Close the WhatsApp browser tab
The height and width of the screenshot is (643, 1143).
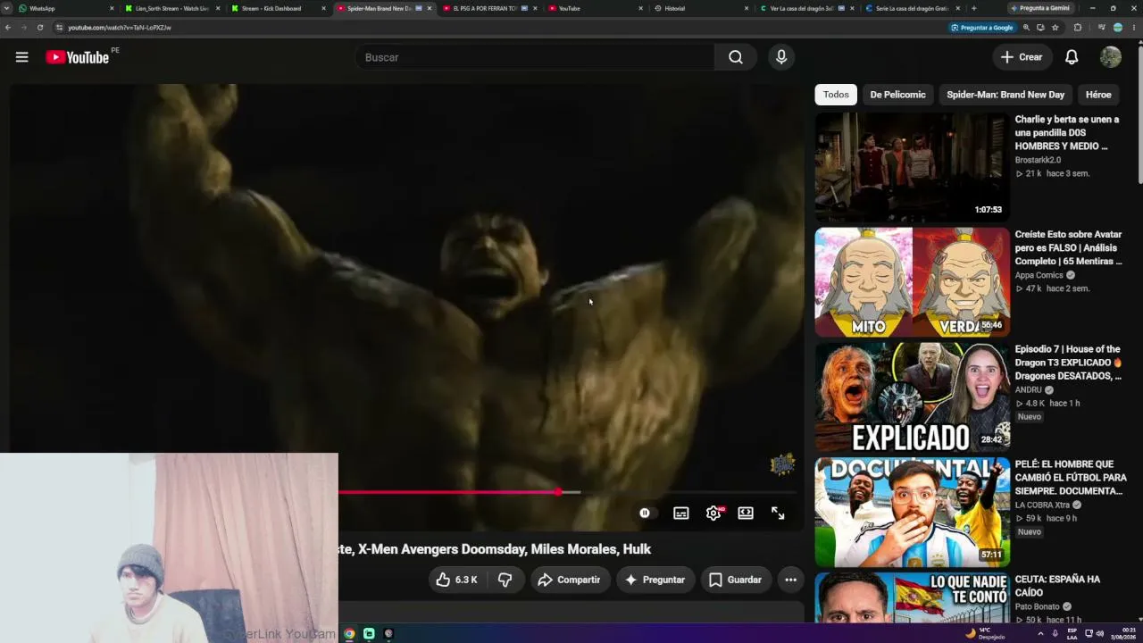pos(112,8)
